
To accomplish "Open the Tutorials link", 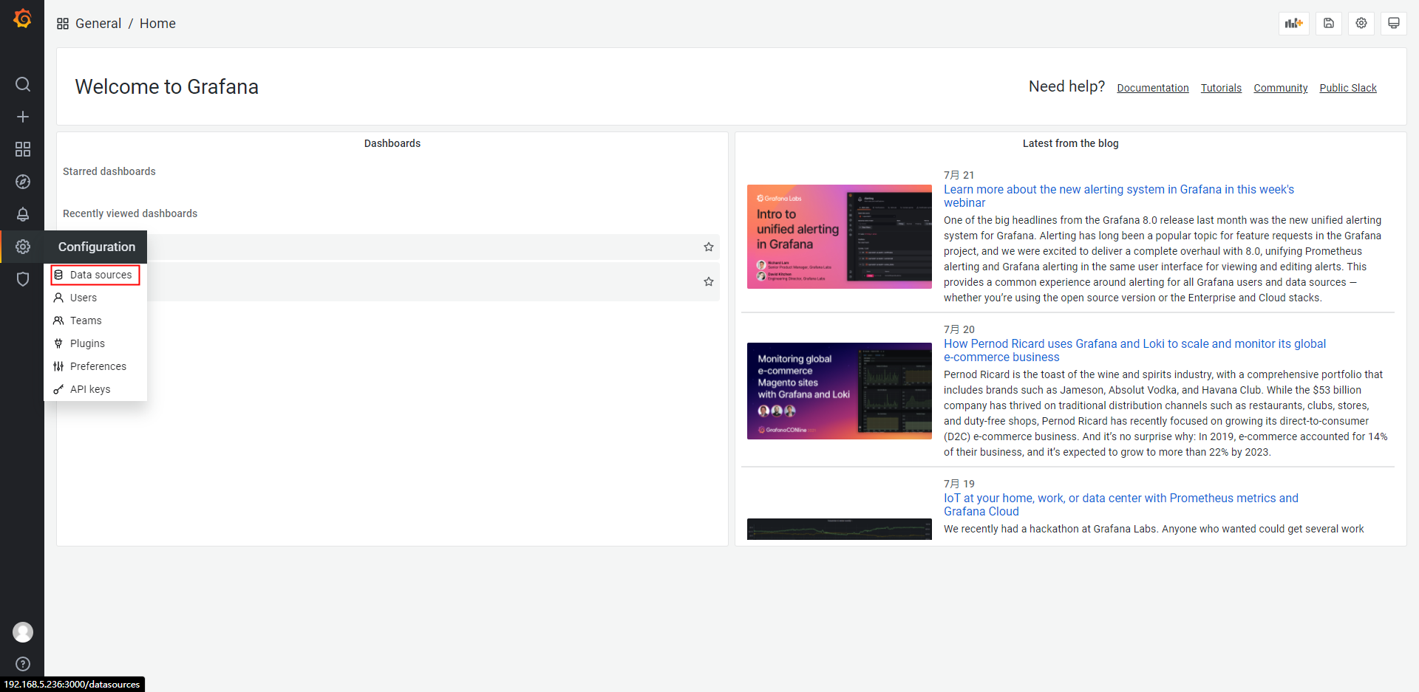I will [x=1221, y=88].
